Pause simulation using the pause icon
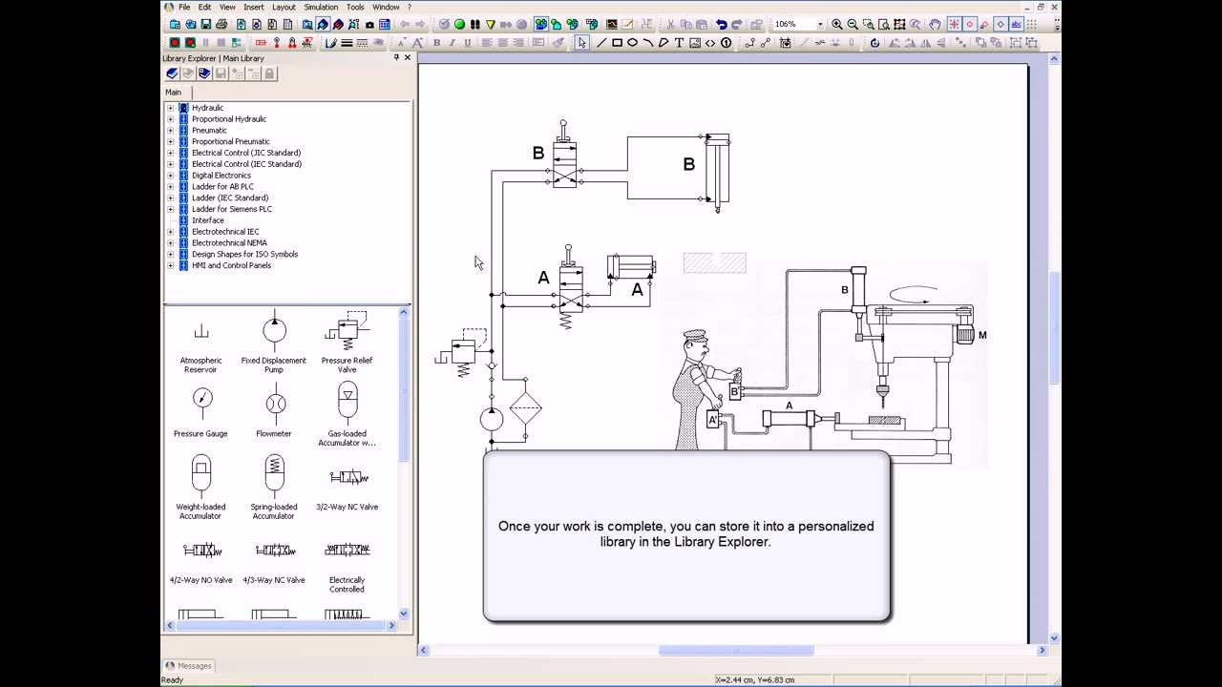1222x687 pixels. click(474, 24)
